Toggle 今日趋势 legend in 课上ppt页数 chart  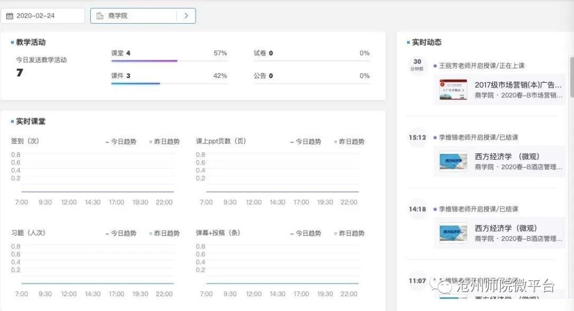[x=306, y=142]
